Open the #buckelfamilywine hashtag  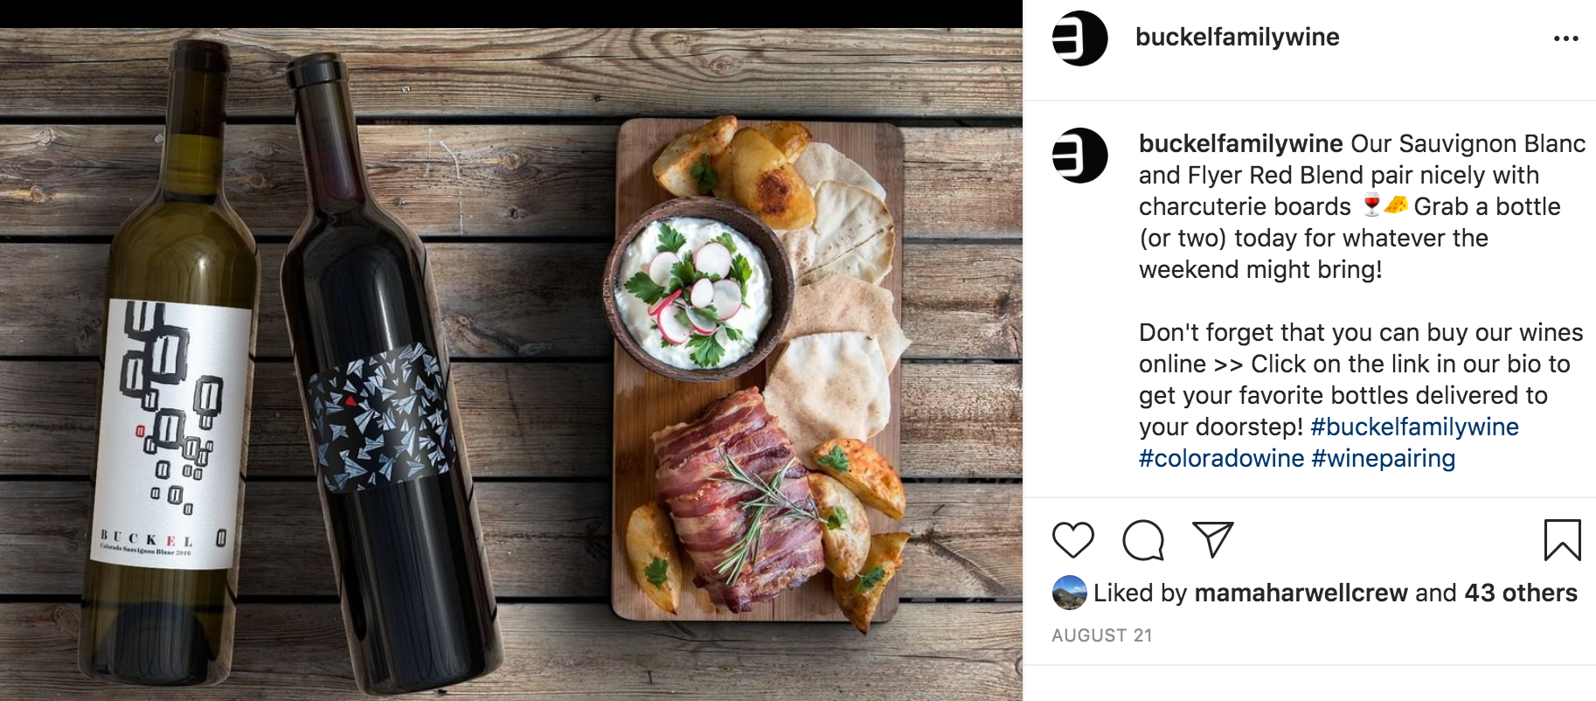(1414, 427)
